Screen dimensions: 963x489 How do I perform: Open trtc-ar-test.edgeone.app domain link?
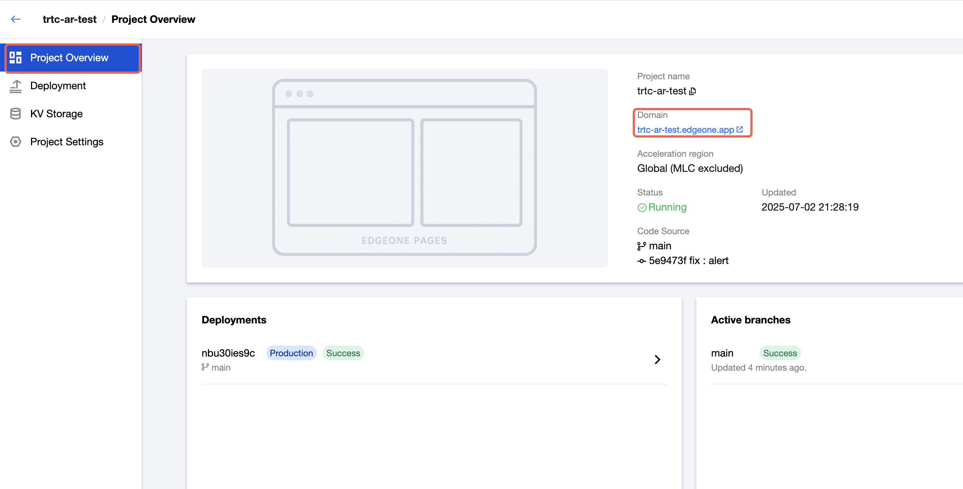685,129
